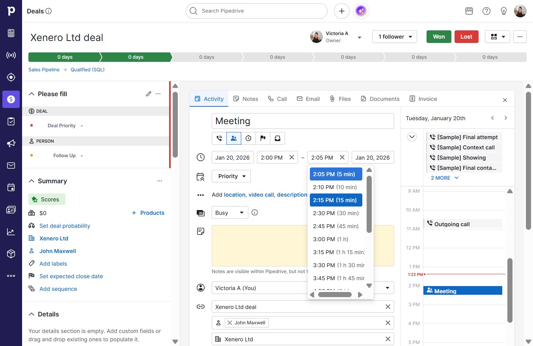This screenshot has height=346, width=533.
Task: Click the pencil edit icon in Please fill
Action: point(149,94)
